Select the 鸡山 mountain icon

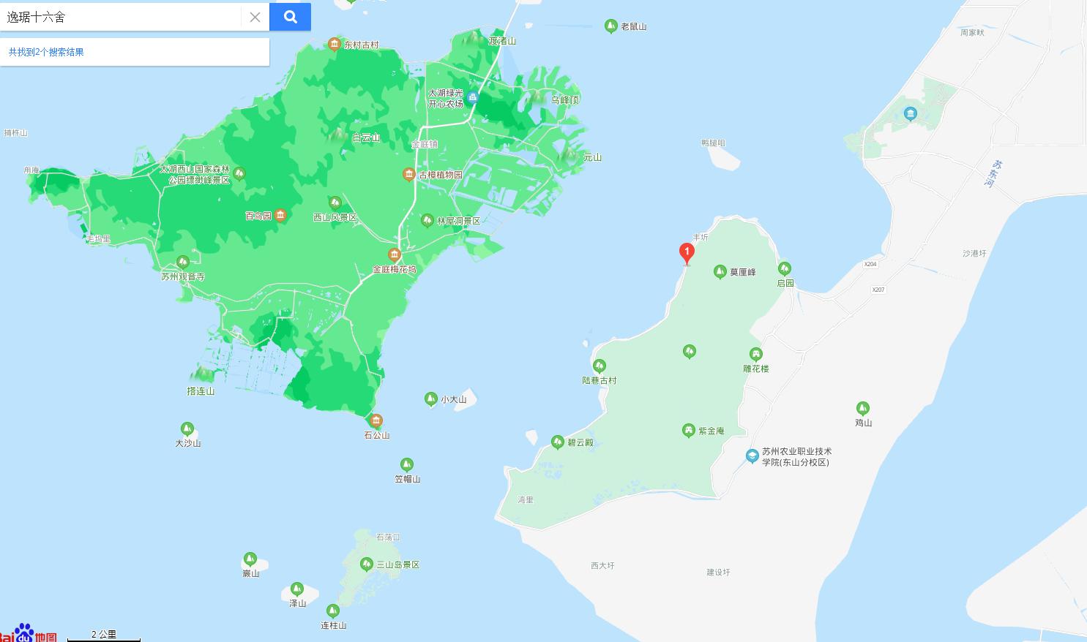pyautogui.click(x=862, y=408)
